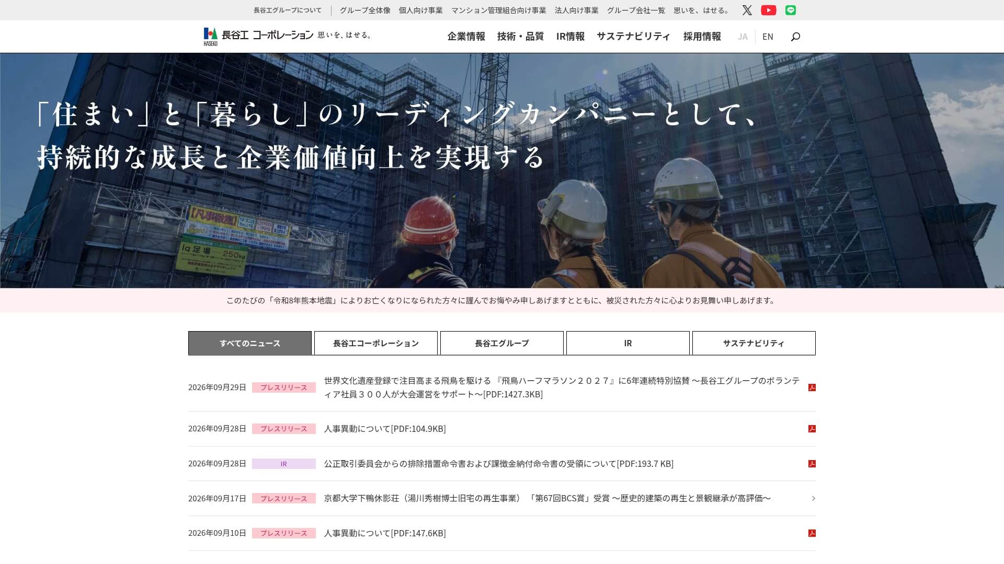
Task: Open PDF icon for 2026年09月10日 人事異動 row
Action: [x=812, y=533]
